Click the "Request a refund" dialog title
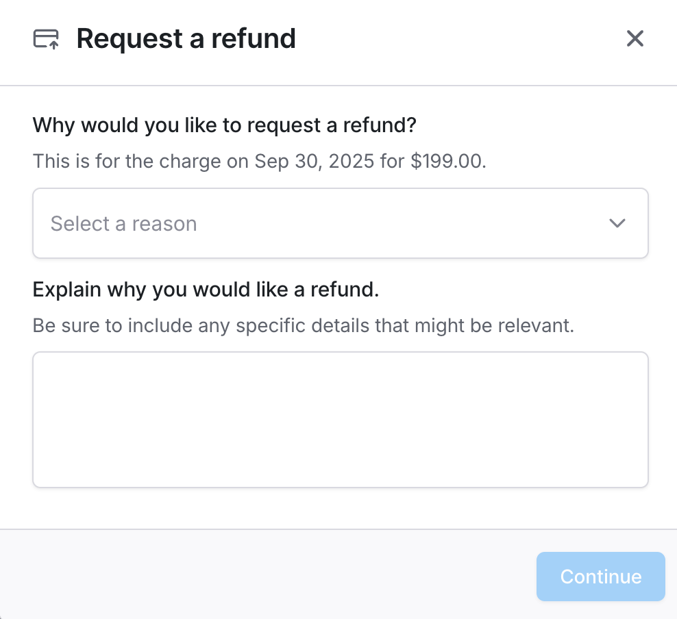The image size is (677, 619). (186, 38)
